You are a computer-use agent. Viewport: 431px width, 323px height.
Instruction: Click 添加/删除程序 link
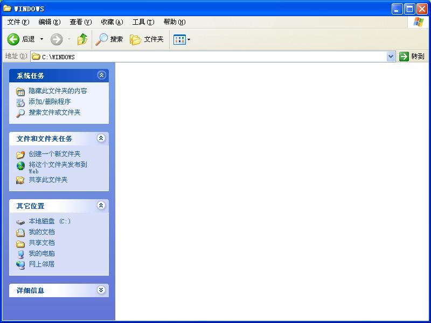coord(50,102)
